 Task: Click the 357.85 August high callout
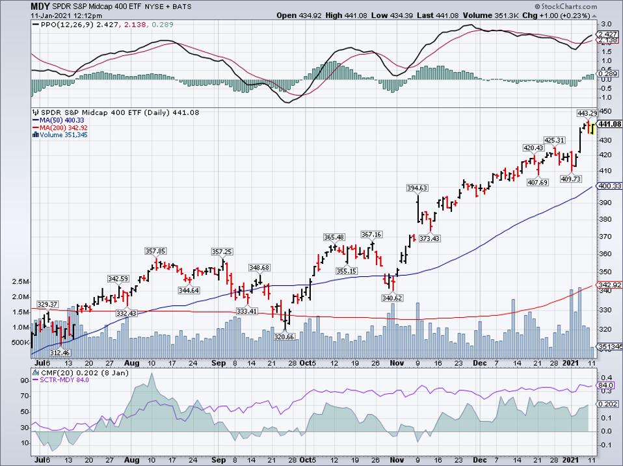(155, 252)
